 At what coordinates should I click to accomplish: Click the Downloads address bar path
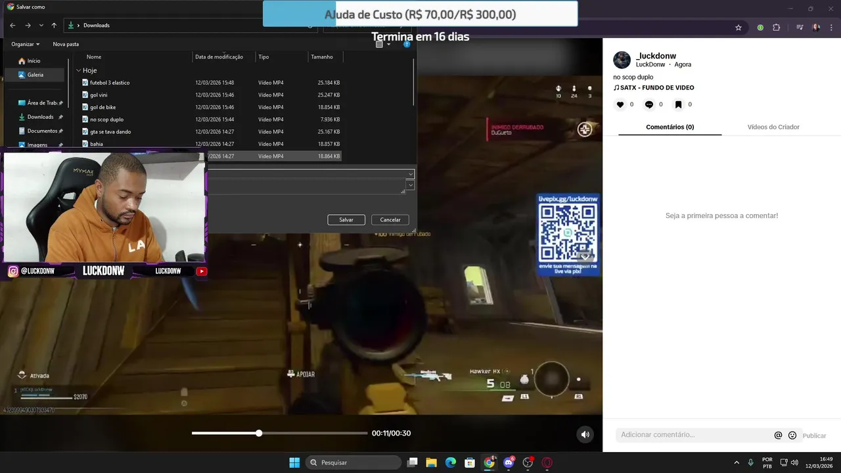(x=96, y=25)
